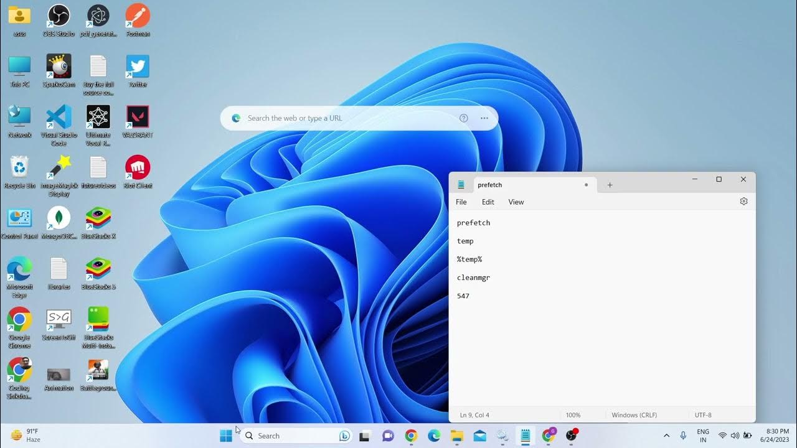Open the Edit menu in Notepad
Viewport: 797px width, 448px height.
click(x=488, y=202)
